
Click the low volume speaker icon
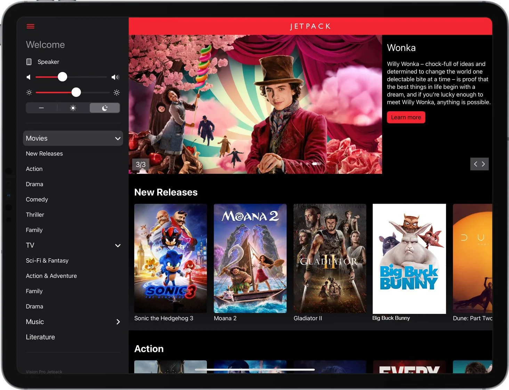(x=29, y=77)
